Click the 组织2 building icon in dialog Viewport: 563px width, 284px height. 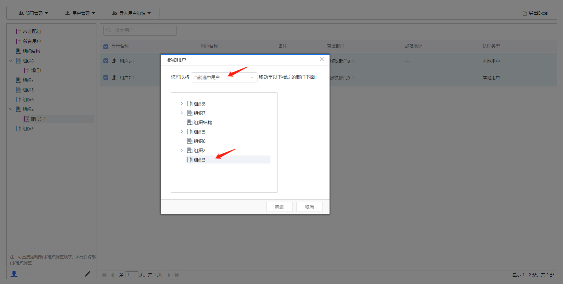pyautogui.click(x=190, y=151)
